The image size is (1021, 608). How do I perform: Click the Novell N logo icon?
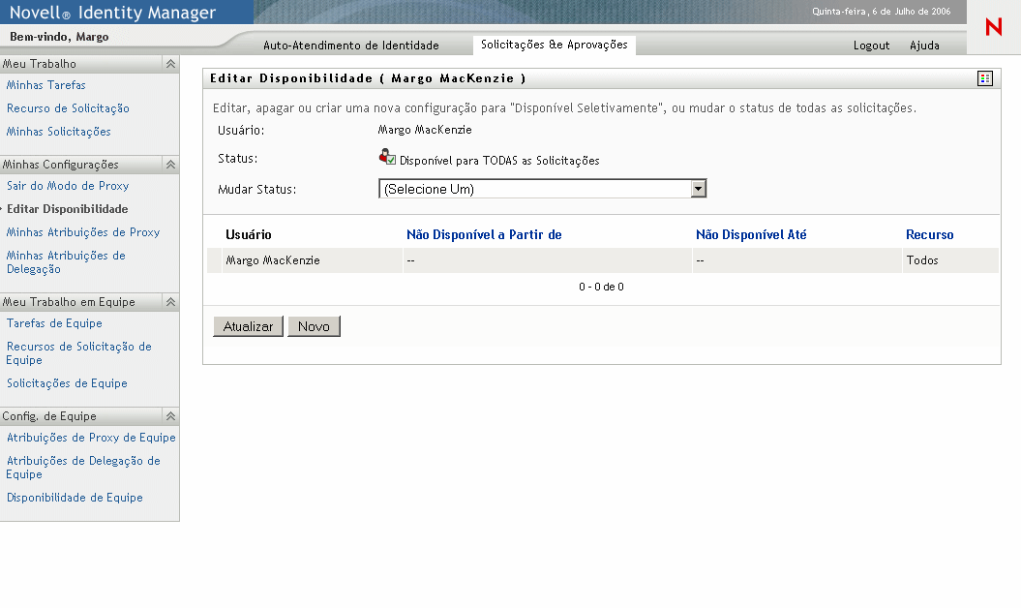coord(993,28)
